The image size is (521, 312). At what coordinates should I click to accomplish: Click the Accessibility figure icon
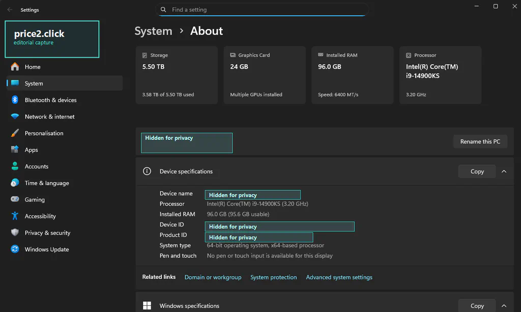coord(15,216)
